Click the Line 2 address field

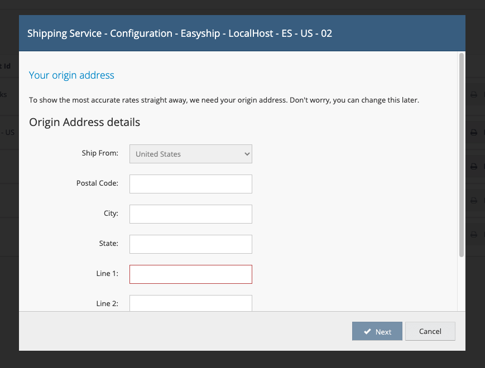coord(190,303)
